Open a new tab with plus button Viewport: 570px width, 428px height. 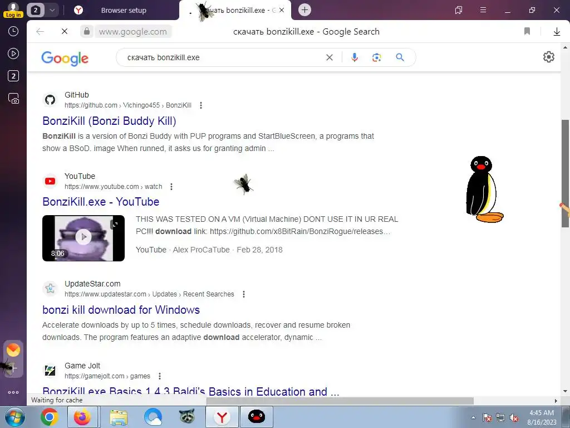tap(304, 10)
